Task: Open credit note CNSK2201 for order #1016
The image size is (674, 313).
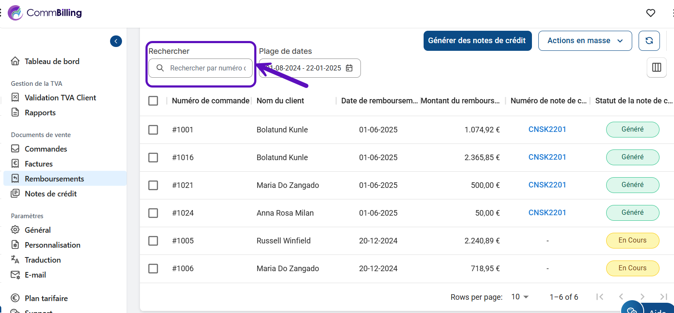Action: coord(547,157)
